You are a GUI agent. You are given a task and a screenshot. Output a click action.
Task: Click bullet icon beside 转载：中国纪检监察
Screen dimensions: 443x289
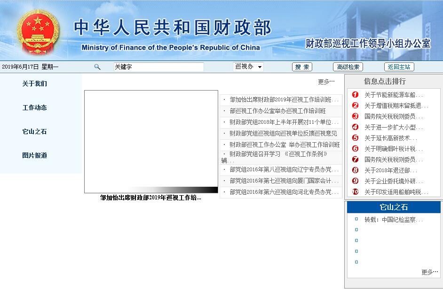356,219
